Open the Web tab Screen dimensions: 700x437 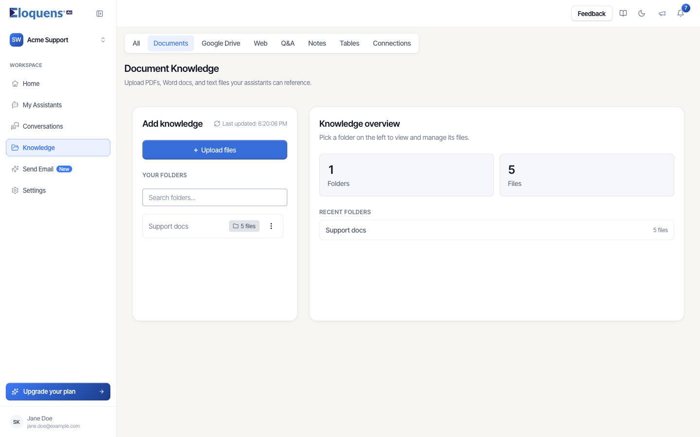pyautogui.click(x=261, y=43)
